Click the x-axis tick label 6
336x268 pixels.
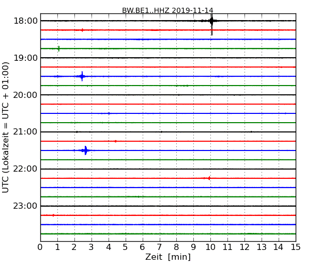[142, 247]
